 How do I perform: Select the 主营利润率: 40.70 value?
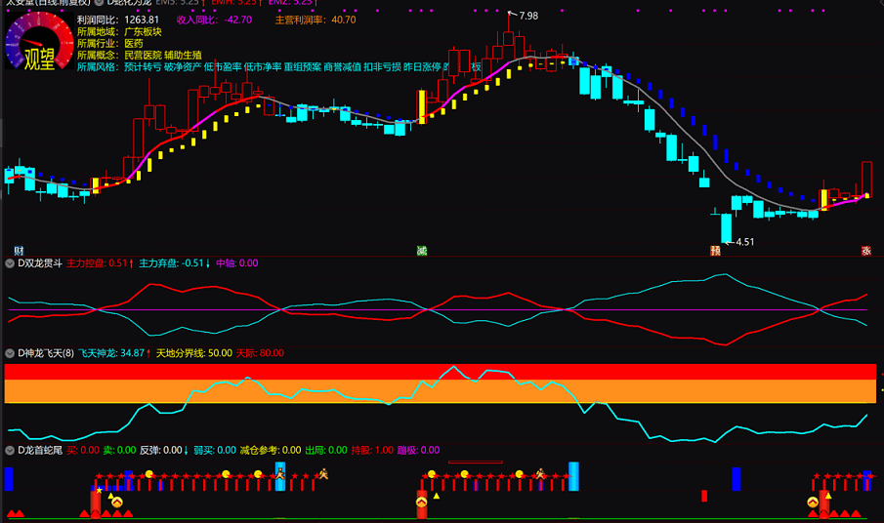pos(316,20)
